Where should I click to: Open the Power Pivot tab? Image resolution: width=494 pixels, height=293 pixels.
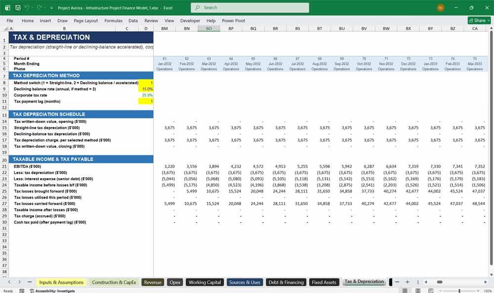pyautogui.click(x=234, y=20)
